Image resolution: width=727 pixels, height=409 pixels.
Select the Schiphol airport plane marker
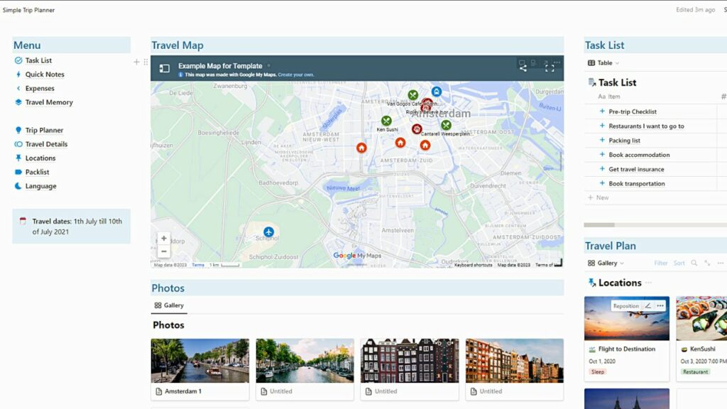(x=268, y=231)
